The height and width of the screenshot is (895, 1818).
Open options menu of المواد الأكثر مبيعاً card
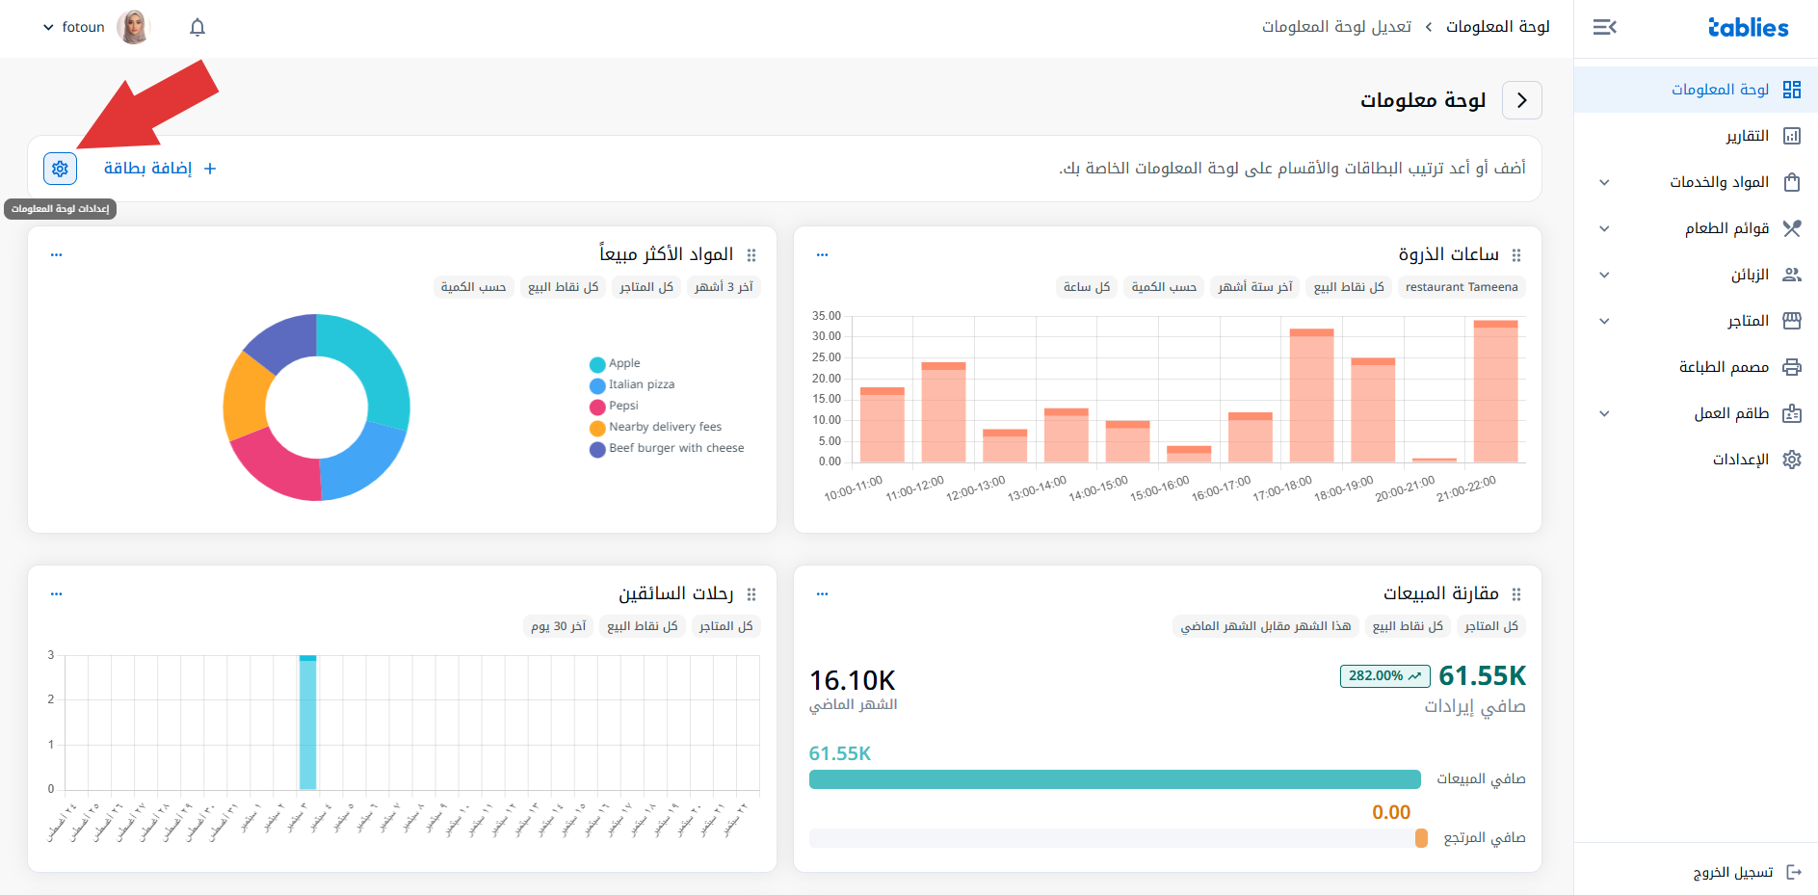point(56,255)
